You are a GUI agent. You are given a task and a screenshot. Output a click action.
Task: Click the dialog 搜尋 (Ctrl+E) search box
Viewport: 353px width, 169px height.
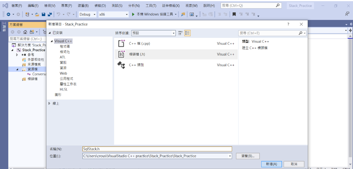[x=273, y=33]
